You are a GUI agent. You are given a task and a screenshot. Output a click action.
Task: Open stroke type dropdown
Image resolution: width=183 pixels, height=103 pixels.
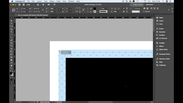pyautogui.click(x=108, y=11)
